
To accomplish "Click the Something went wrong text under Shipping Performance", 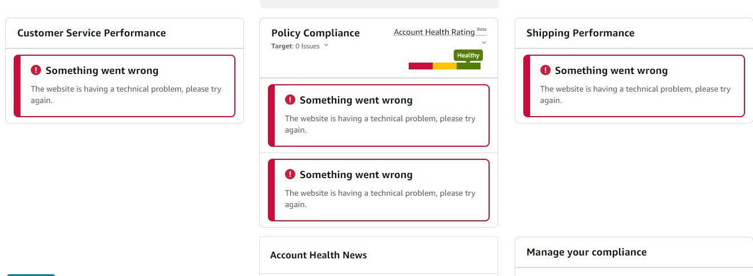I will 611,71.
